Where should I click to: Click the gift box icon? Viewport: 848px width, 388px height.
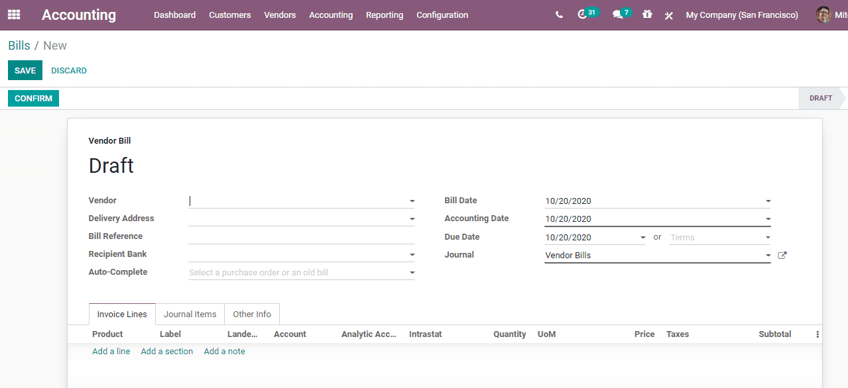(x=646, y=15)
